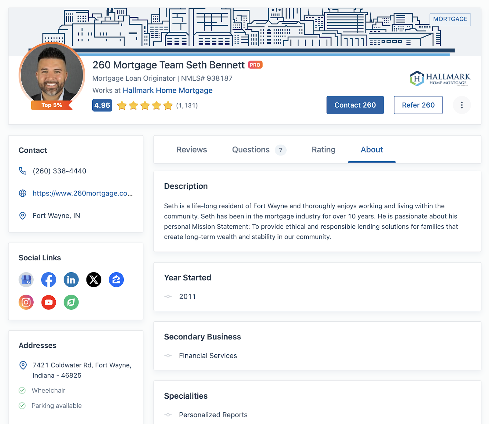Click the (260) 338-4440 phone number
This screenshot has width=489, height=424.
pyautogui.click(x=59, y=171)
